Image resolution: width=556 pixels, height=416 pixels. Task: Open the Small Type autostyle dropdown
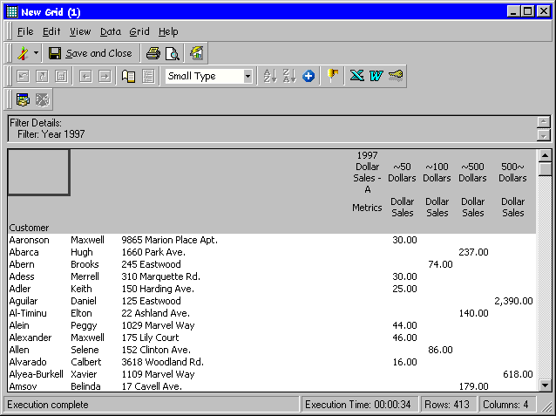point(247,76)
